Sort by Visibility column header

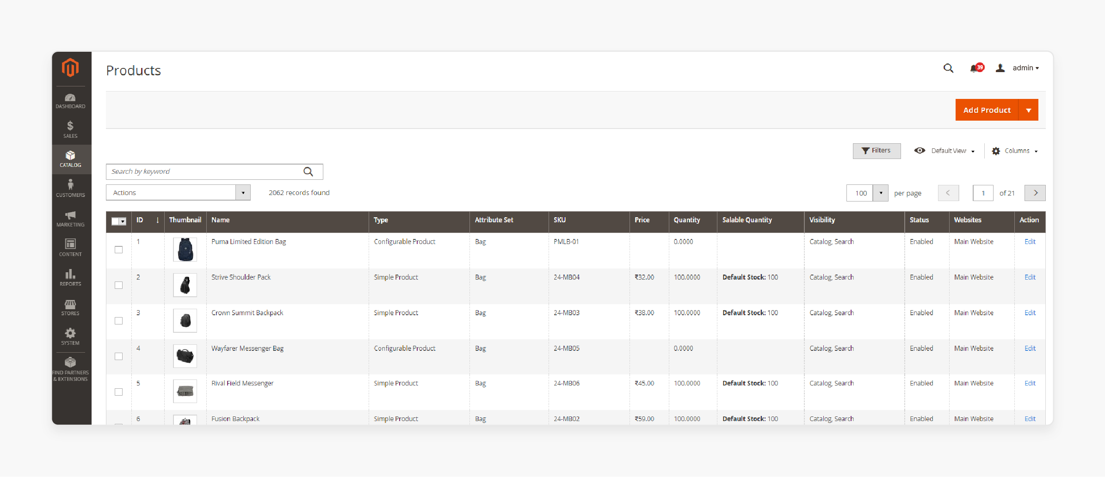[822, 220]
